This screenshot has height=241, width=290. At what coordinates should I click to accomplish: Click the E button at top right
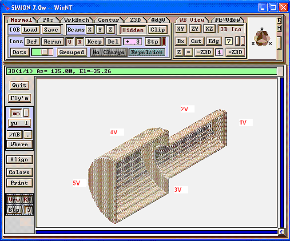279,20
